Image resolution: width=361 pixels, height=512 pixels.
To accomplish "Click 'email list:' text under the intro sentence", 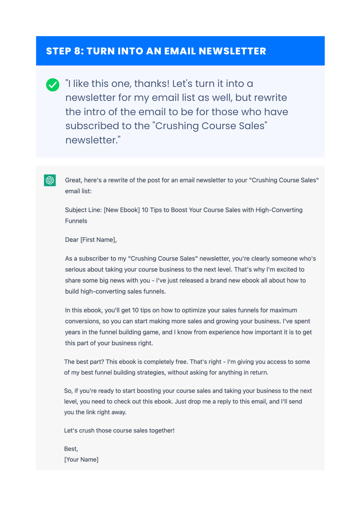I will coord(78,191).
